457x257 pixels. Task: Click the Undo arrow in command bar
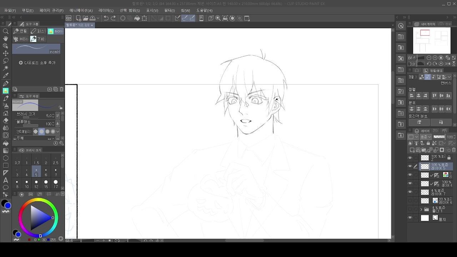point(106,18)
